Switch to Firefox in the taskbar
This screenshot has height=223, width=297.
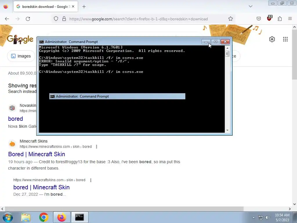61,217
